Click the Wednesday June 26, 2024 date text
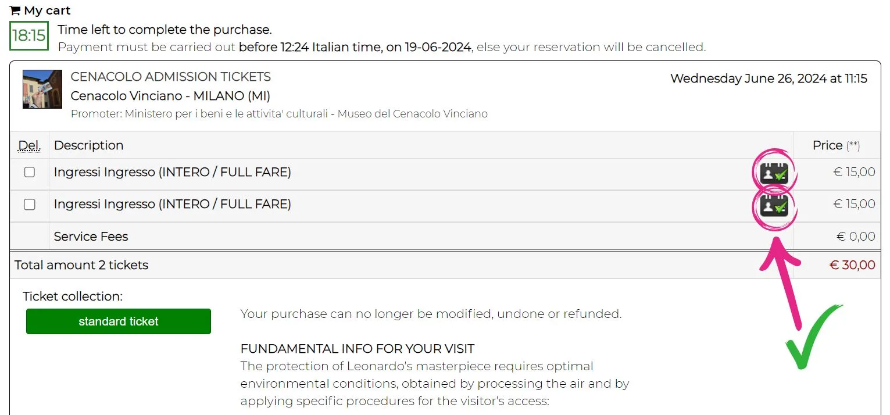890x415 pixels. click(x=769, y=78)
